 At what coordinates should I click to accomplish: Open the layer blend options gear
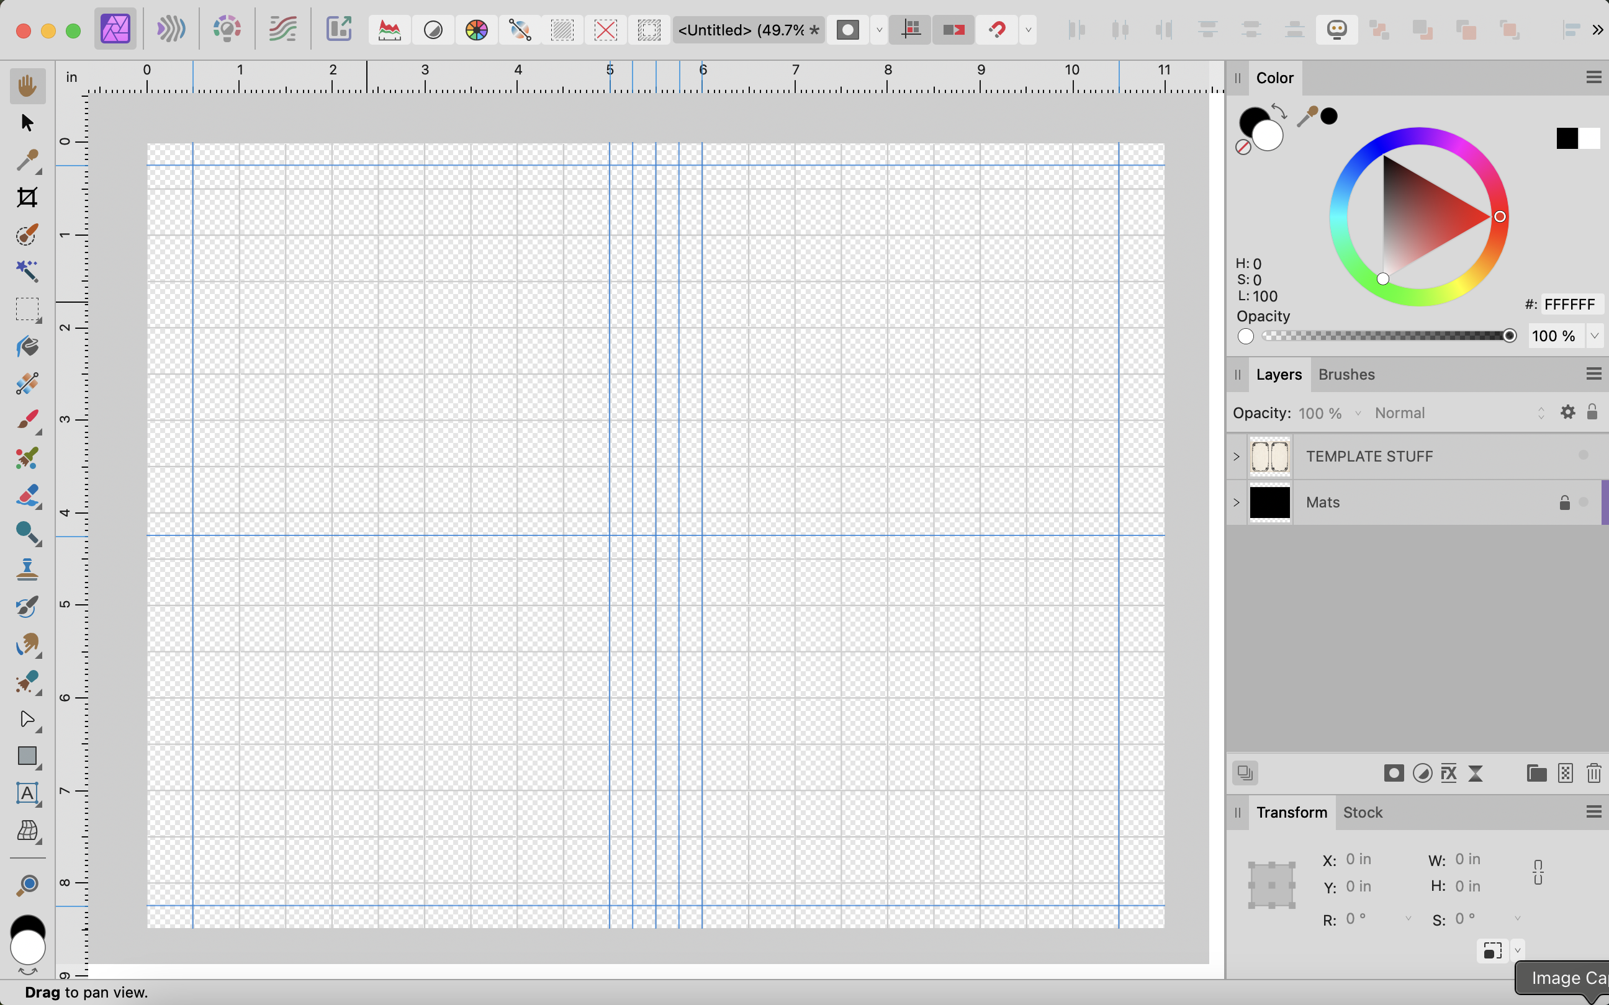coord(1568,412)
